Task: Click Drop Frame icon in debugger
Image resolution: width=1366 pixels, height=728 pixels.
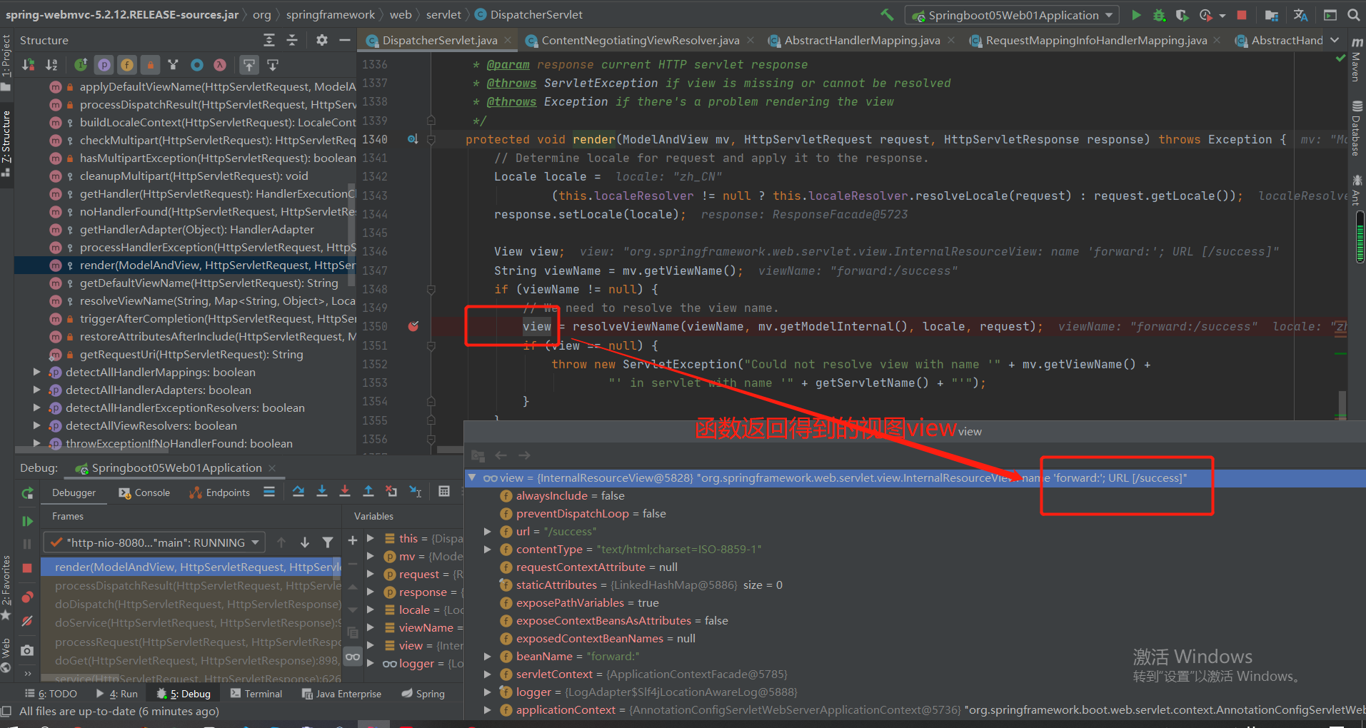Action: point(391,491)
